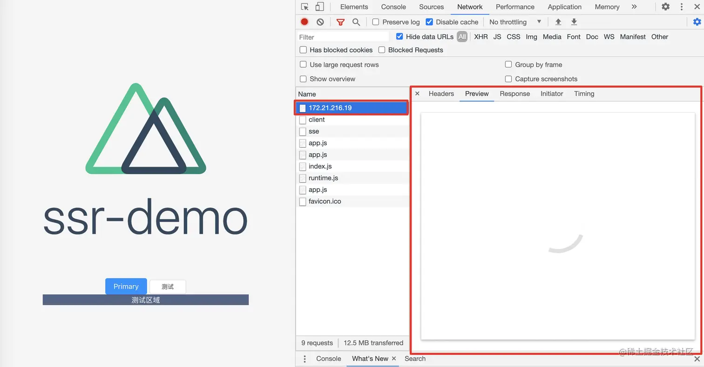Image resolution: width=704 pixels, height=367 pixels.
Task: Show the request Headers tab
Action: pyautogui.click(x=441, y=93)
